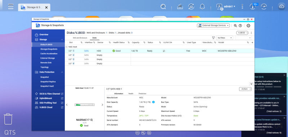The height and width of the screenshot is (137, 288).
Task: Open iSCSI & Fibre Channel external link
Action: pyautogui.click(x=62, y=94)
